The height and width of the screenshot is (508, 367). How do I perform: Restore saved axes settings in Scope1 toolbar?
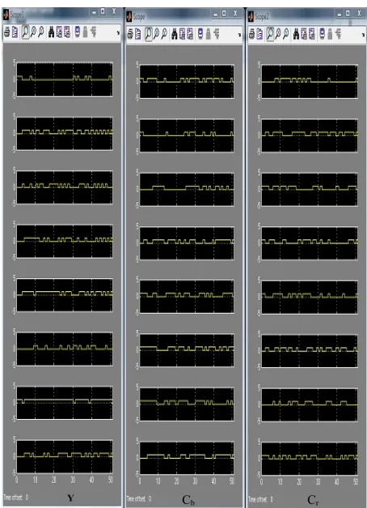click(x=67, y=32)
